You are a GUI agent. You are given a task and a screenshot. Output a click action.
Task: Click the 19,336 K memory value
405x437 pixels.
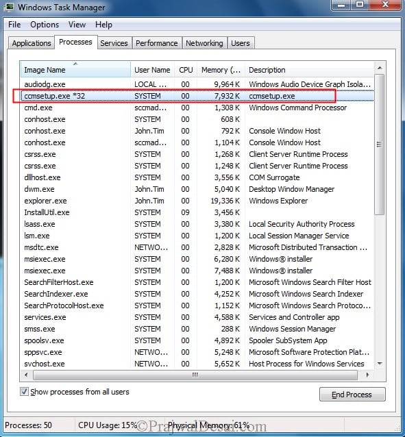coord(225,201)
